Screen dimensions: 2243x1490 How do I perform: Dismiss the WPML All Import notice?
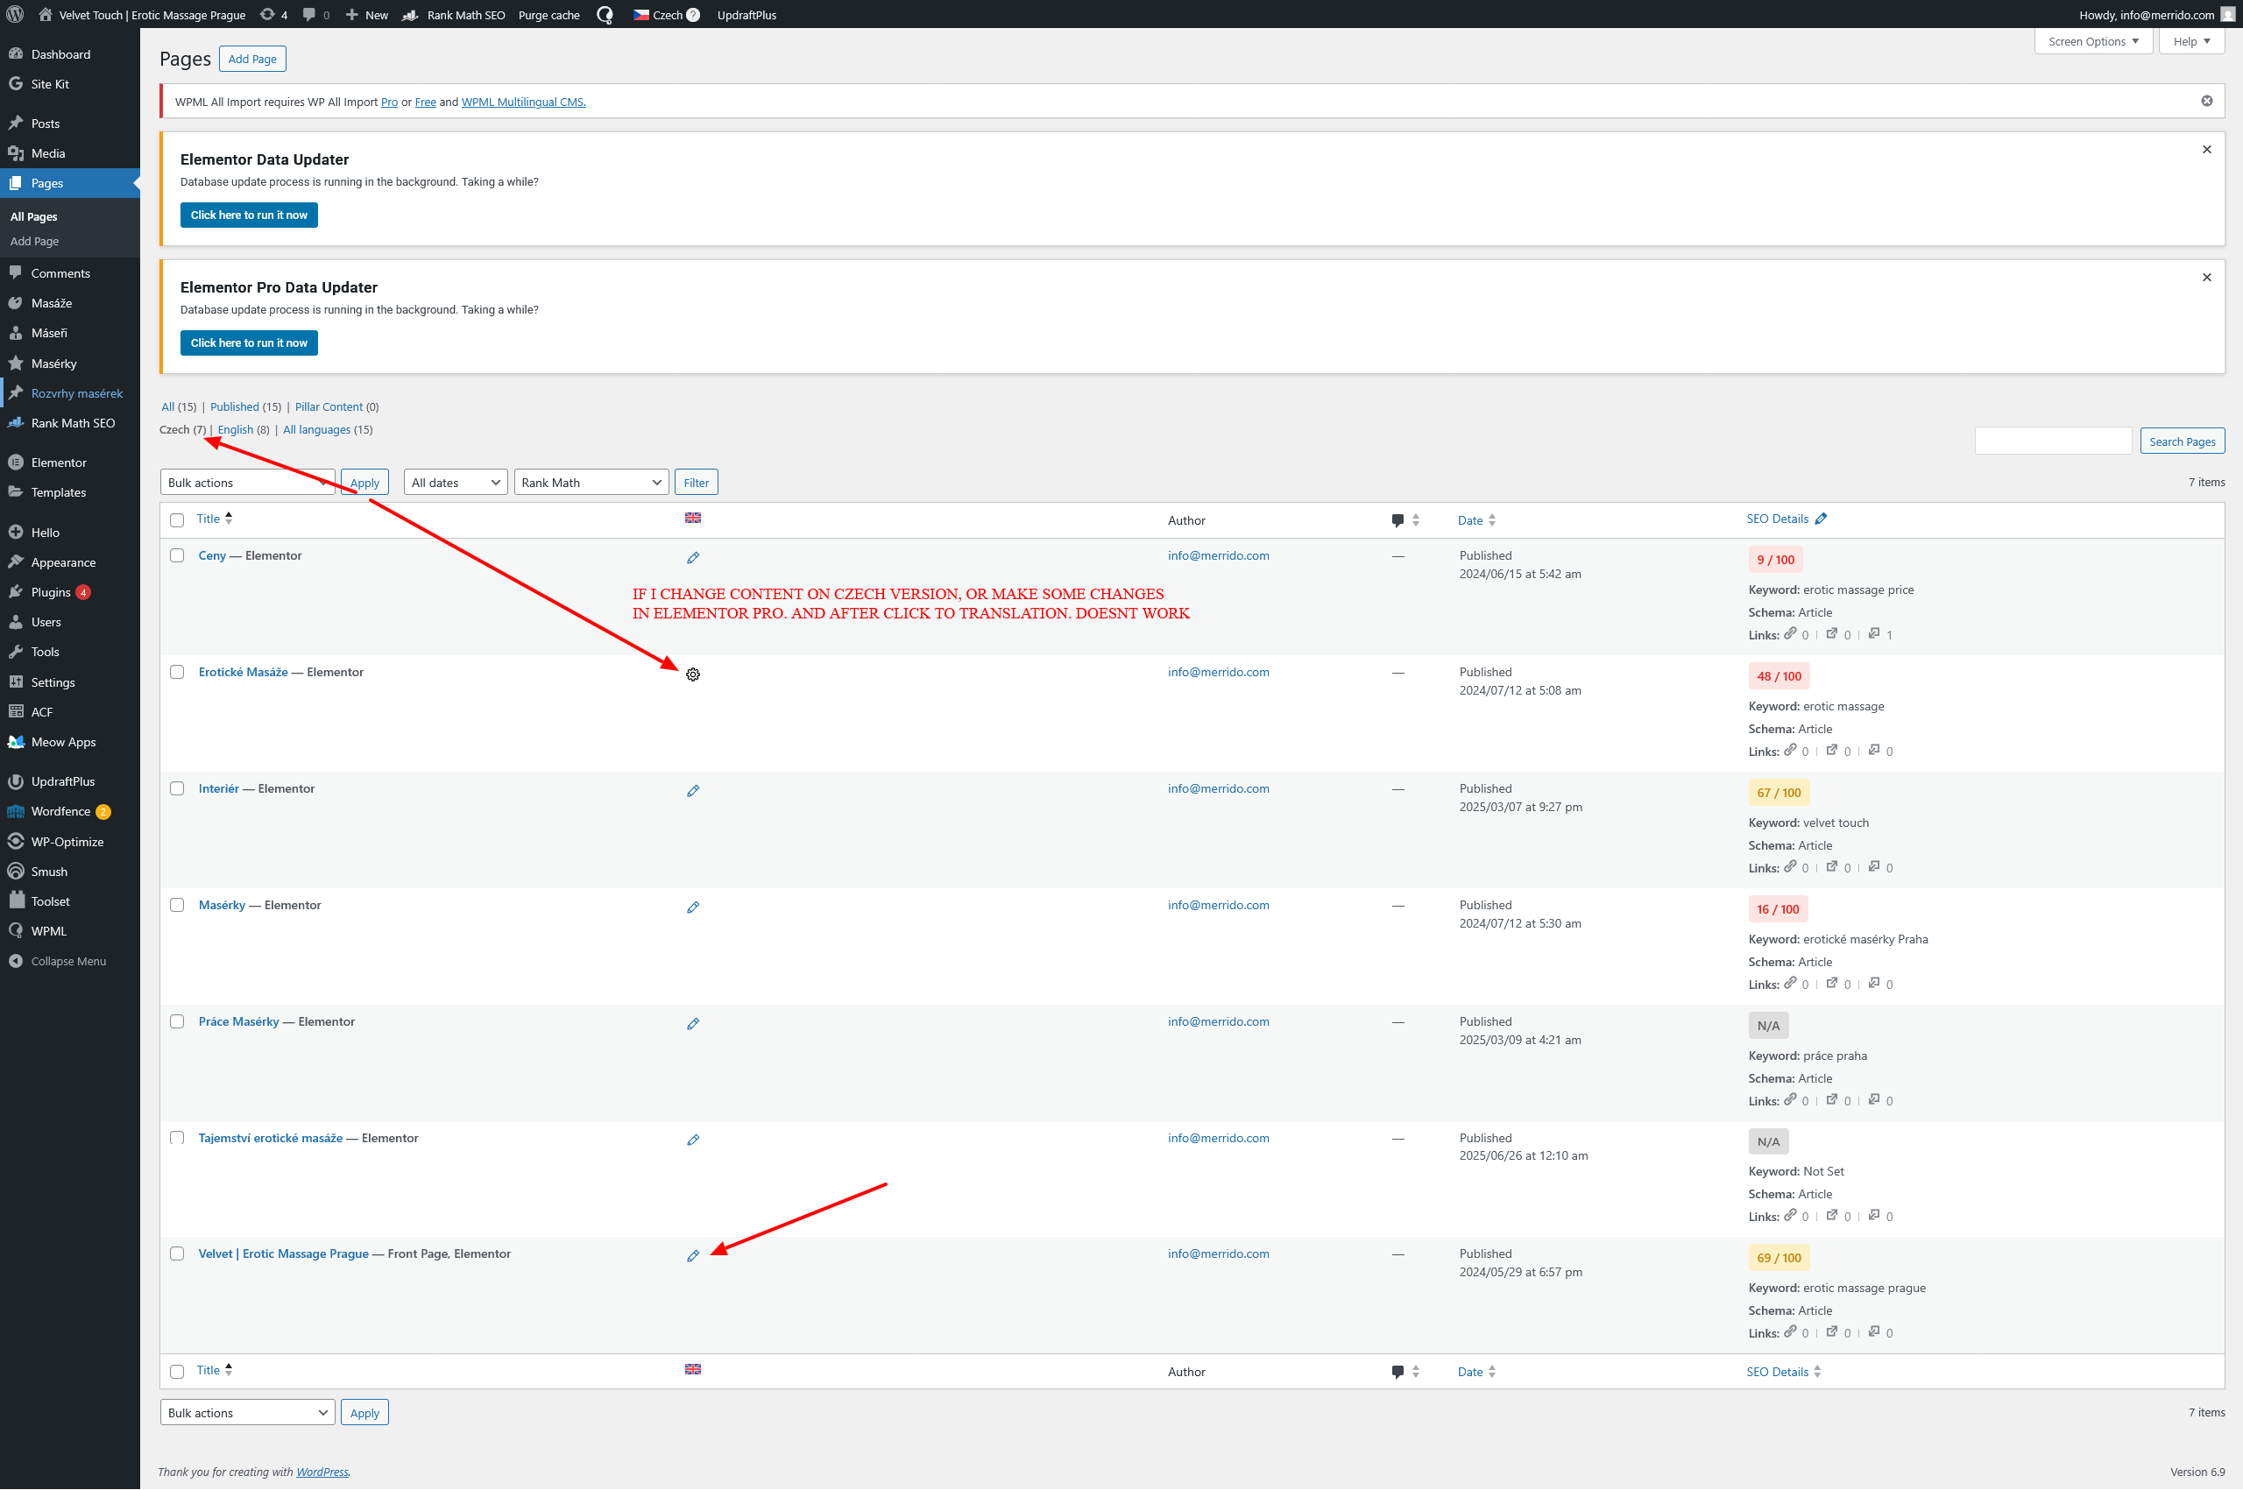pos(2206,101)
